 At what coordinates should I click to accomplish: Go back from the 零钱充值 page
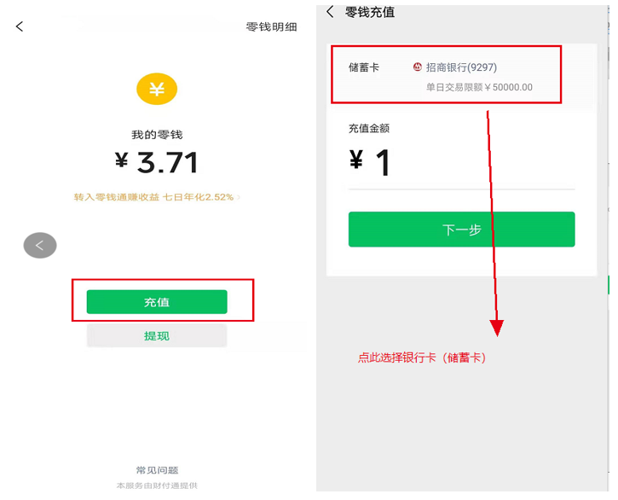[330, 11]
